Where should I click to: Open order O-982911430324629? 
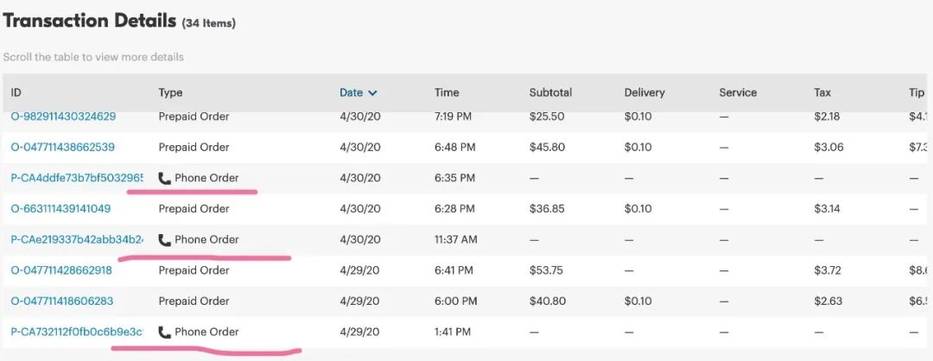pos(64,117)
